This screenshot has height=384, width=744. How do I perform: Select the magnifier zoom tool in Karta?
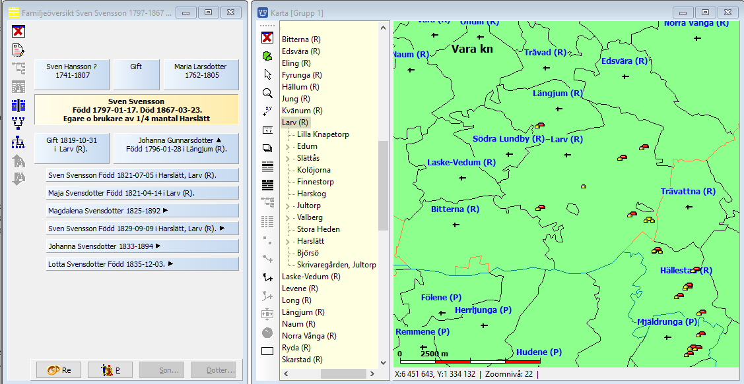pyautogui.click(x=267, y=93)
